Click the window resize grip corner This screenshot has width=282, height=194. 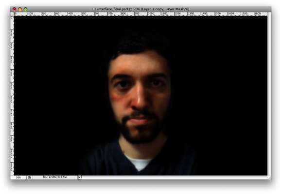(x=269, y=178)
